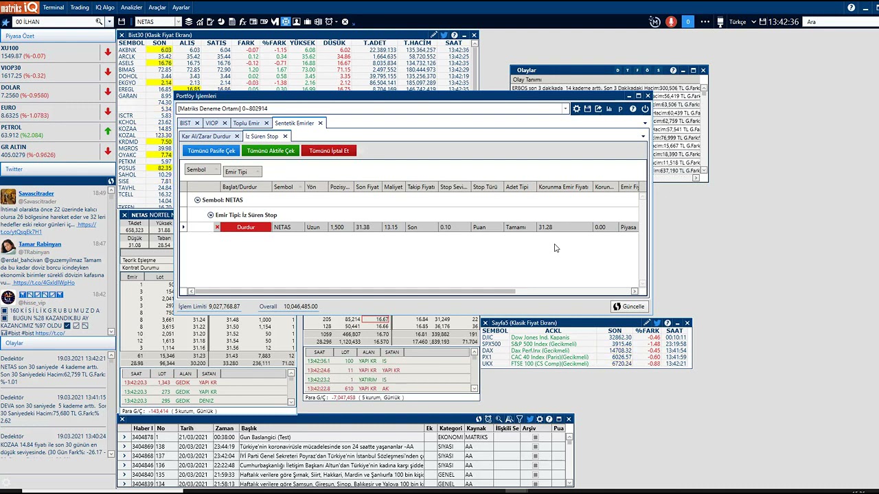This screenshot has height=494, width=879.
Task: Click the Sembol grouping chip
Action: click(x=202, y=170)
